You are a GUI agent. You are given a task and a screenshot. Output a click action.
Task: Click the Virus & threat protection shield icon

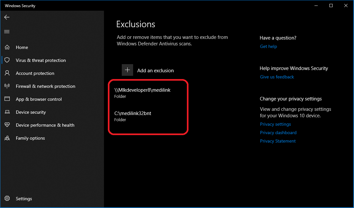tap(7, 60)
